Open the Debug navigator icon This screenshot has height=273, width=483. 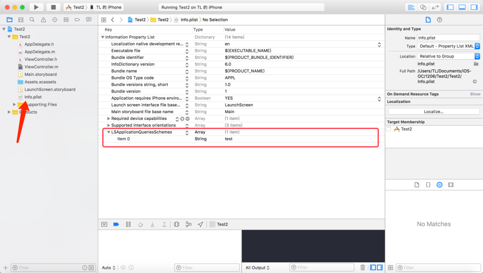point(66,19)
